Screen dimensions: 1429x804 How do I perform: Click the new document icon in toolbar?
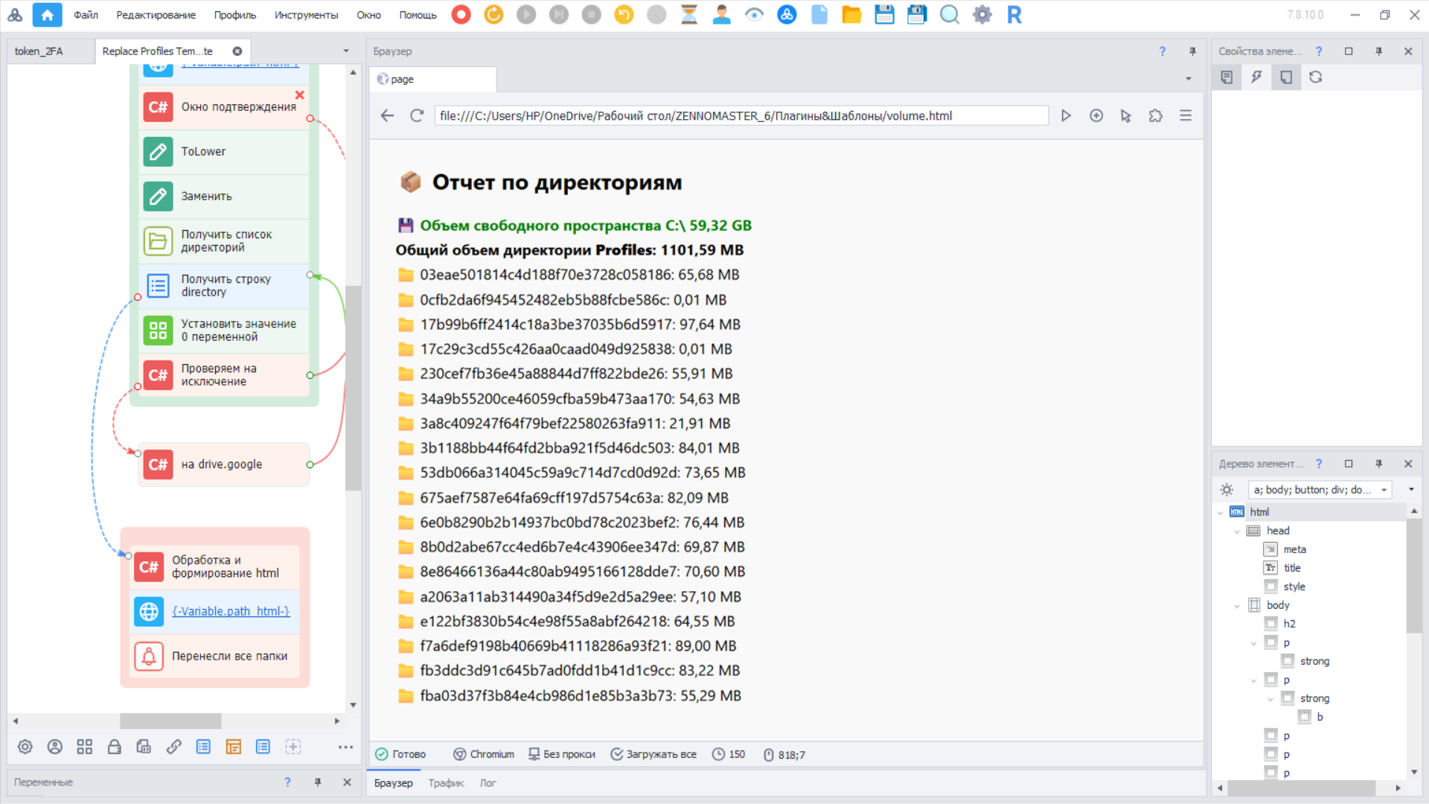pos(819,15)
